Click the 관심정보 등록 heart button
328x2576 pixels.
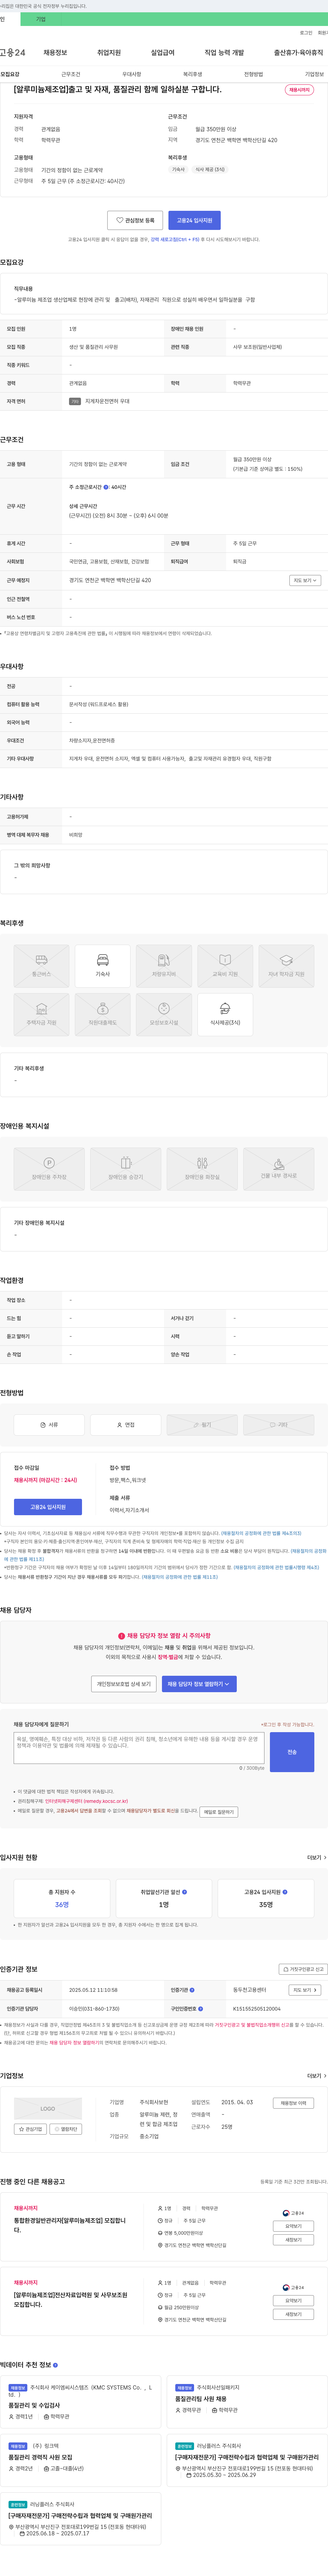click(135, 220)
